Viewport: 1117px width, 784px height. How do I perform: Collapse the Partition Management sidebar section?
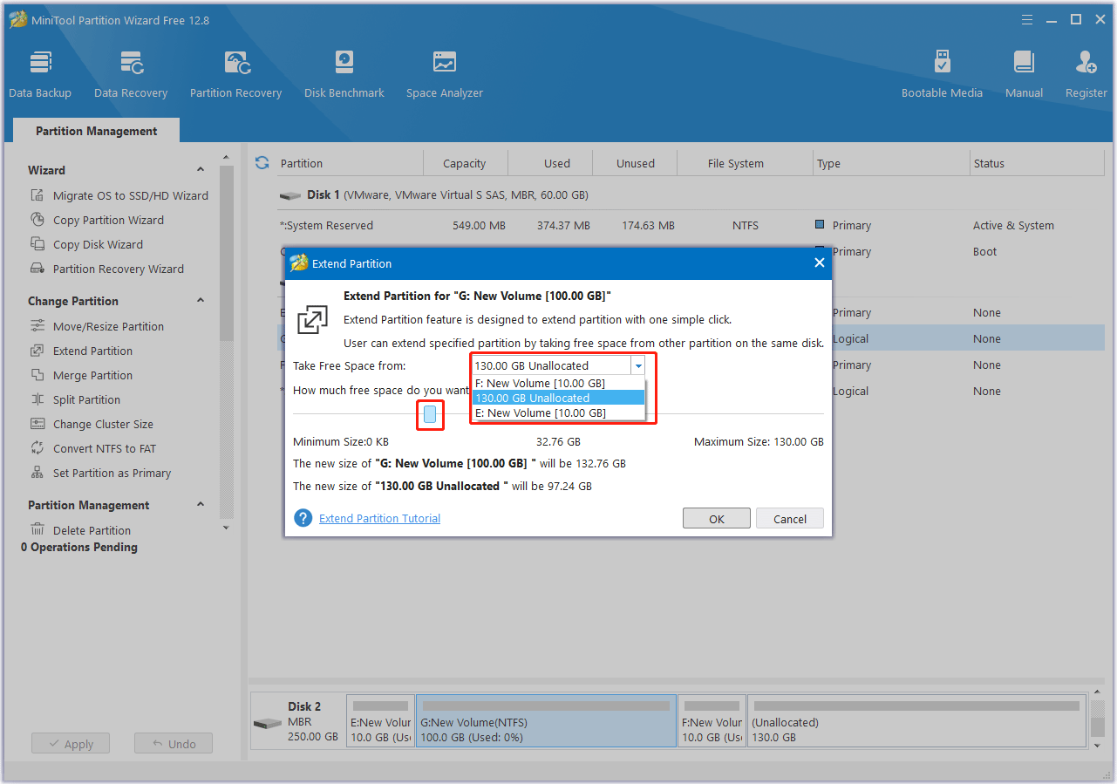201,505
